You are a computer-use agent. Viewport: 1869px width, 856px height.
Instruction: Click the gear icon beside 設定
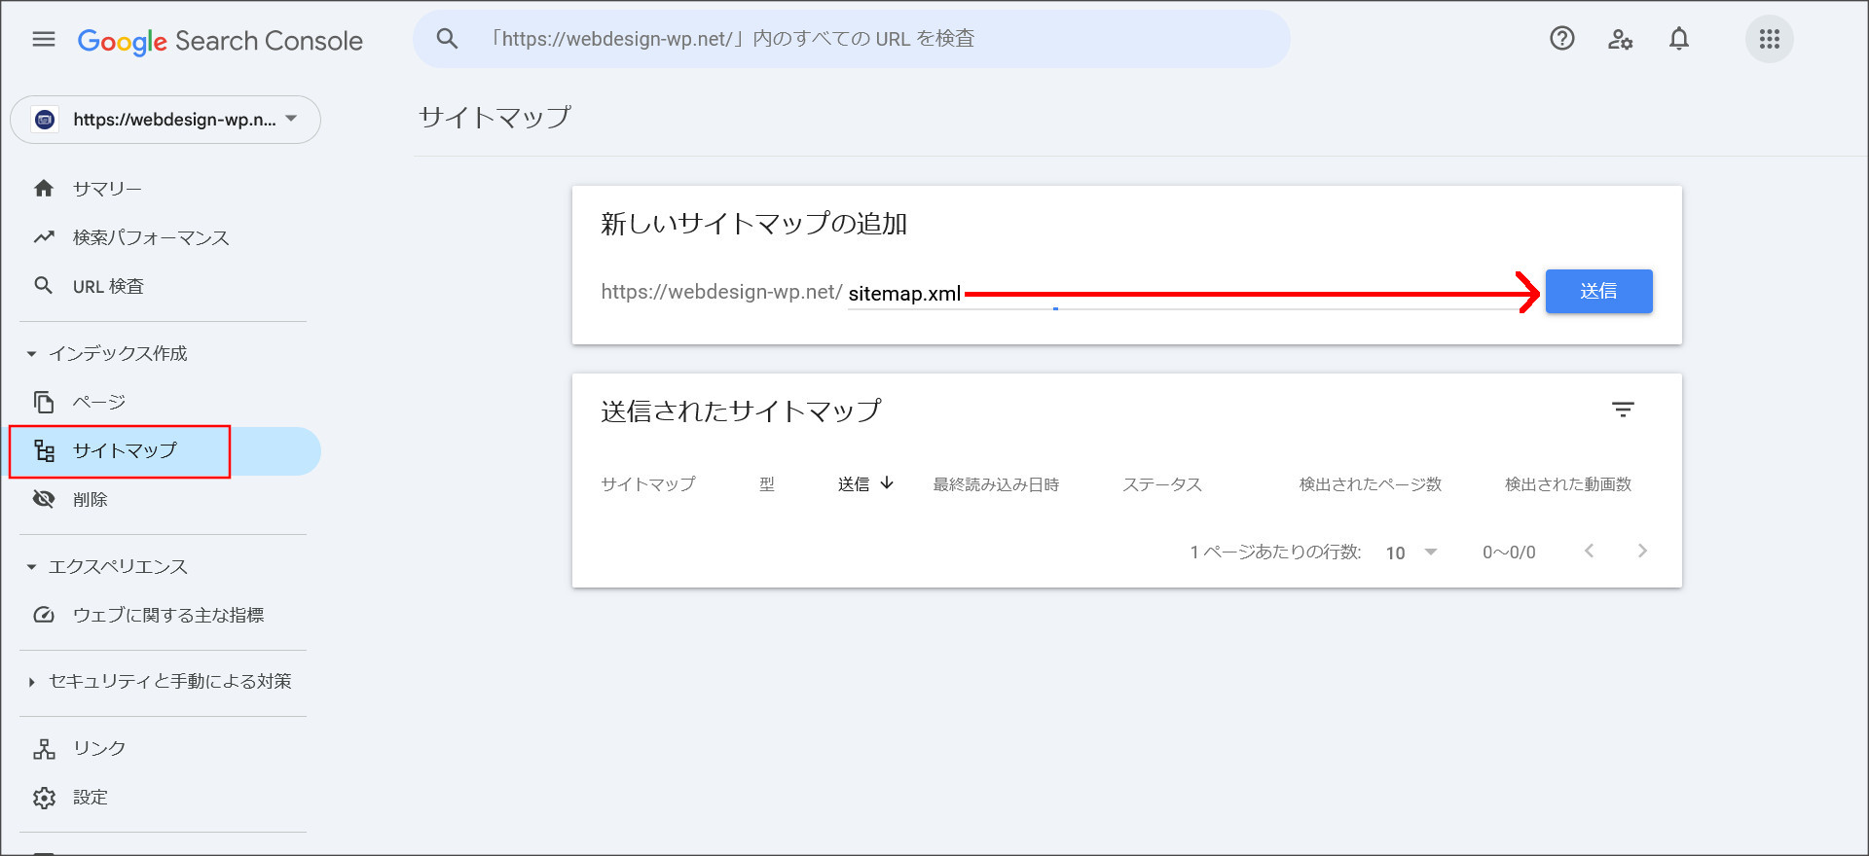tap(44, 798)
